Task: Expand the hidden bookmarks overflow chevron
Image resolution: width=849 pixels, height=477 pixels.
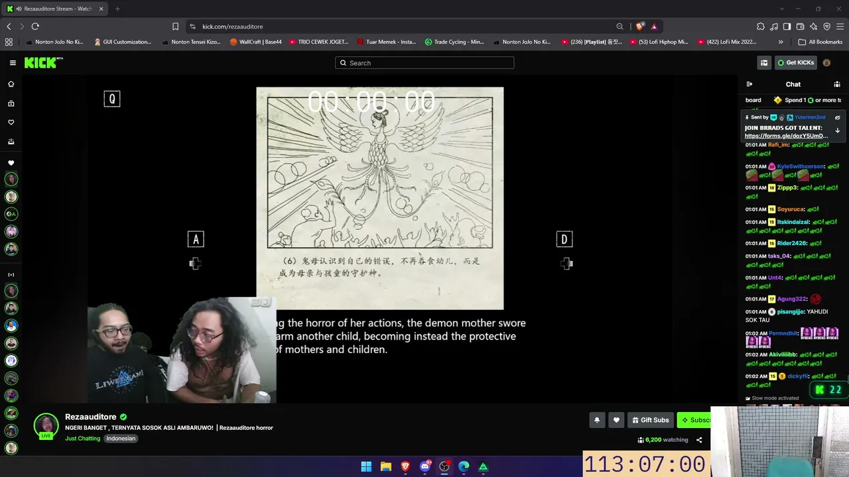Action: [781, 42]
